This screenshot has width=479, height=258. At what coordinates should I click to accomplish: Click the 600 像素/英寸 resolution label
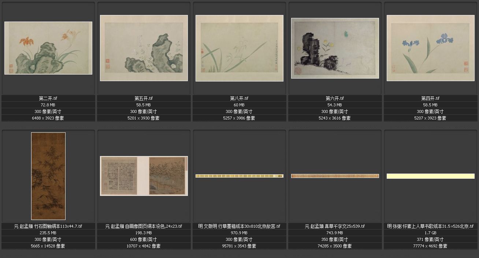pyautogui.click(x=144, y=239)
